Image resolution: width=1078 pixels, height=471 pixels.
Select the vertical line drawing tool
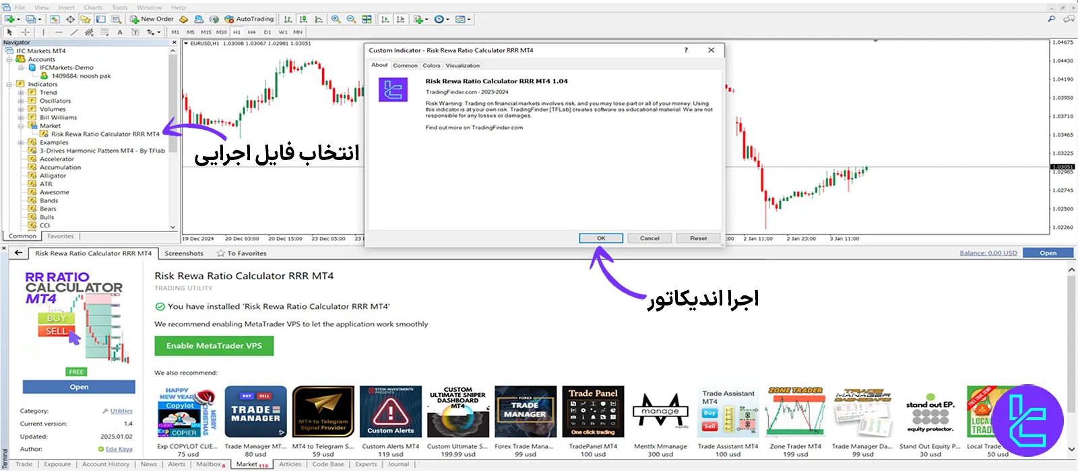click(43, 32)
